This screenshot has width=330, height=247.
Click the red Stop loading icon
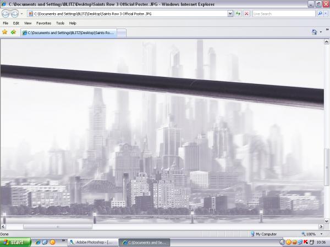pyautogui.click(x=246, y=14)
